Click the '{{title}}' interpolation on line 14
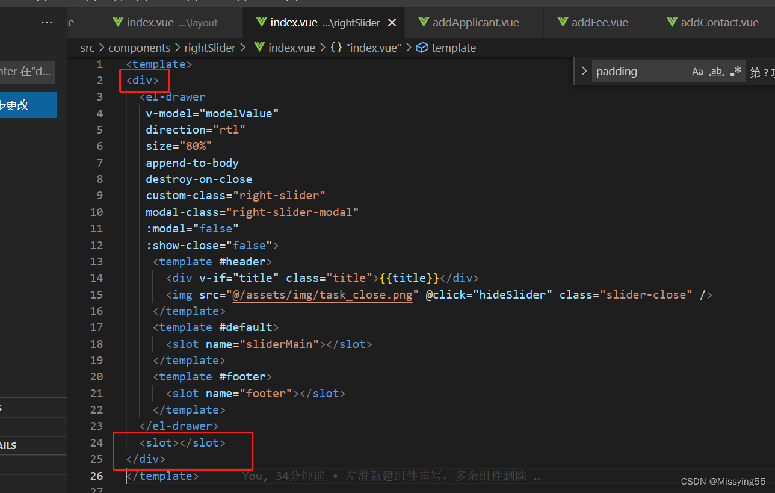Image resolution: width=775 pixels, height=493 pixels. pyautogui.click(x=409, y=278)
